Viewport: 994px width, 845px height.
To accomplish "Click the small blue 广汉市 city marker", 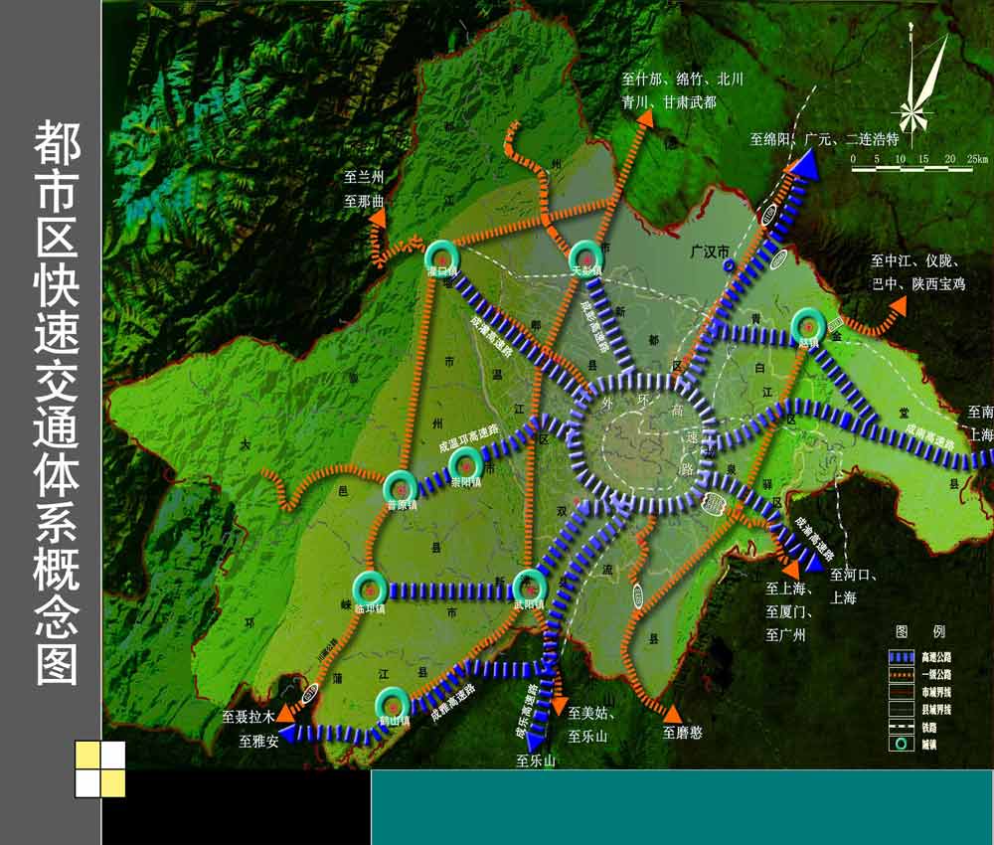I will pos(730,266).
